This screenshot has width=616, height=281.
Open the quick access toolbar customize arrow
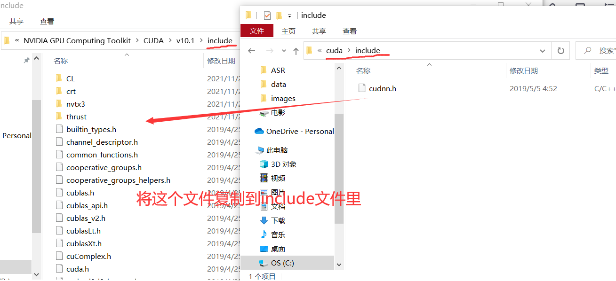pyautogui.click(x=289, y=16)
